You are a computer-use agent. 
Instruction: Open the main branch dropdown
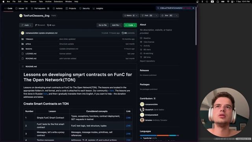[26, 25]
